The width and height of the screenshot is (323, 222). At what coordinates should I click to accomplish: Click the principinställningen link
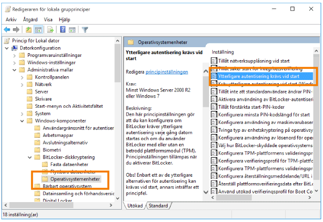pyautogui.click(x=167, y=72)
